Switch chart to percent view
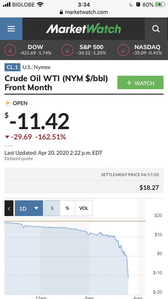 [x=67, y=208]
